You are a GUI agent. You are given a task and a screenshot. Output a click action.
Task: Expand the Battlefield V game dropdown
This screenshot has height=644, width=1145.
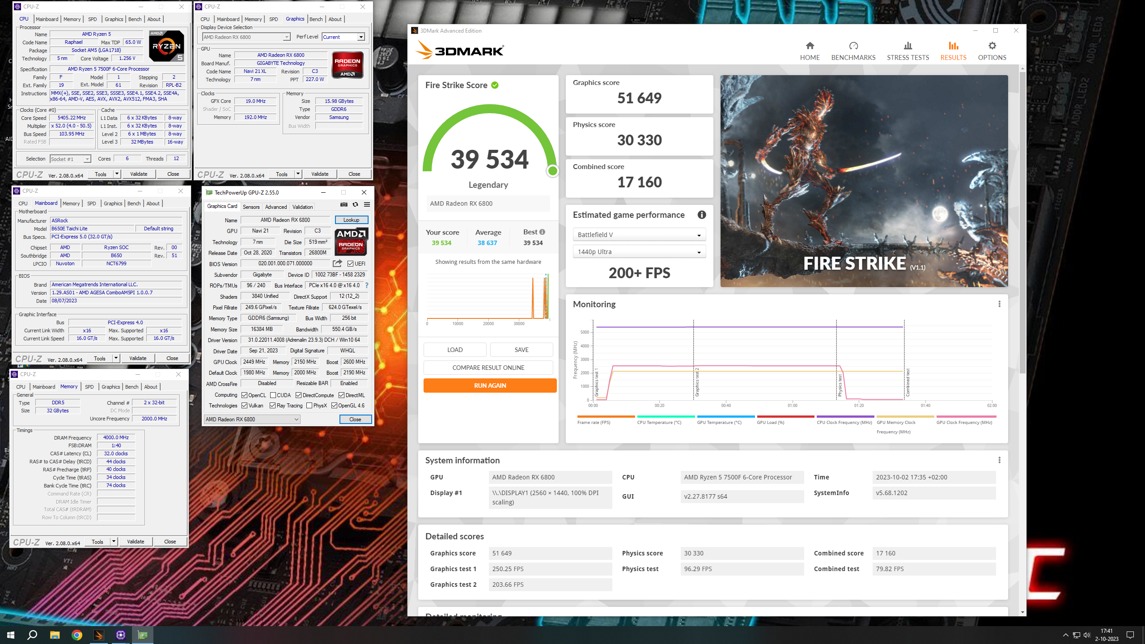pyautogui.click(x=639, y=235)
